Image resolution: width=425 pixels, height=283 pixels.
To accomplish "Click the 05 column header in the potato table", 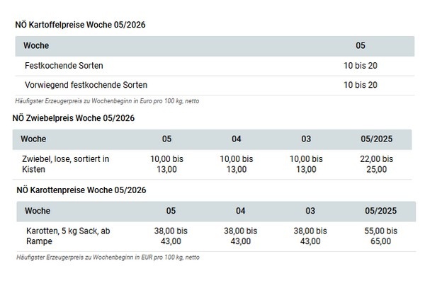I will pyautogui.click(x=361, y=46).
